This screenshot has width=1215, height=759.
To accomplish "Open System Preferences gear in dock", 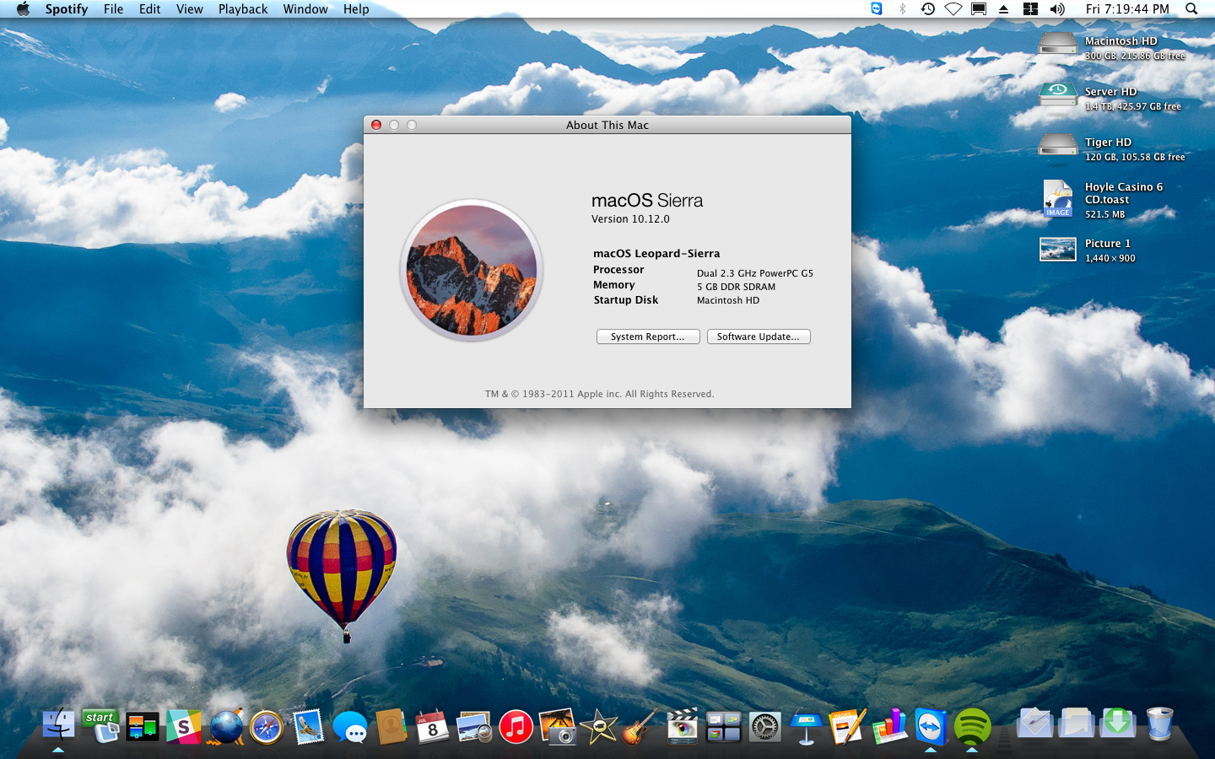I will click(764, 727).
